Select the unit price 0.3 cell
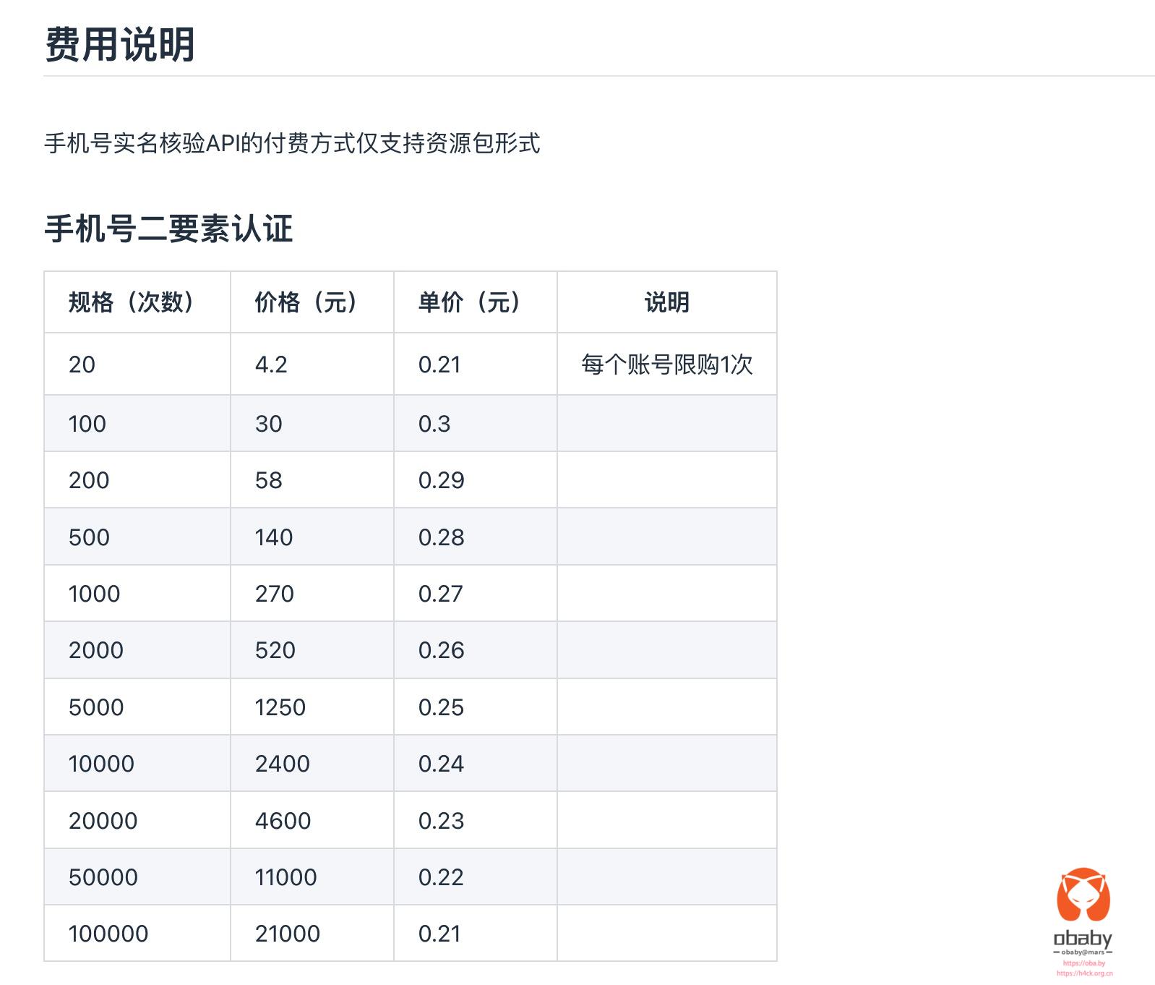 click(434, 424)
